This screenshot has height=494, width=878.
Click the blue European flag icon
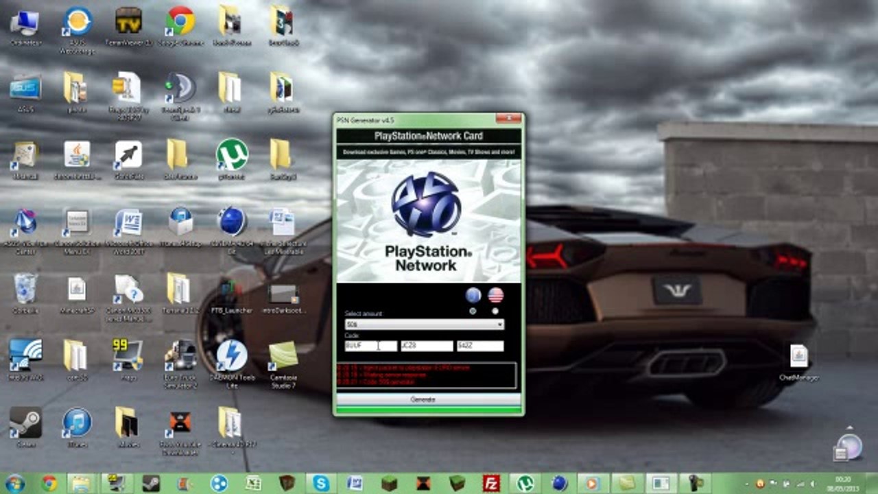[x=473, y=295]
